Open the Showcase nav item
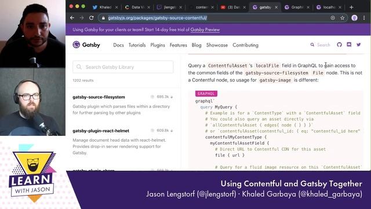The width and height of the screenshot is (371, 209). (x=217, y=45)
